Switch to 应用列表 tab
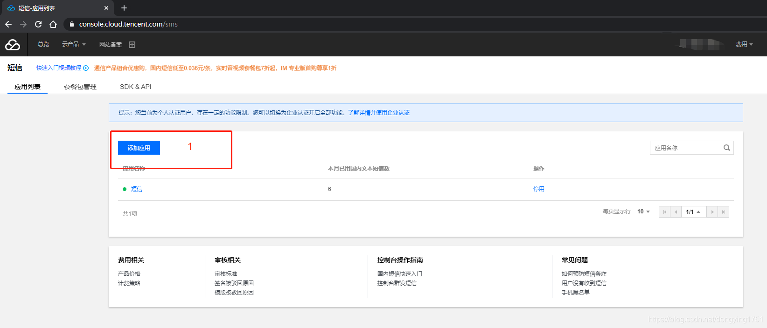Viewport: 767px width, 328px height. pyautogui.click(x=28, y=87)
